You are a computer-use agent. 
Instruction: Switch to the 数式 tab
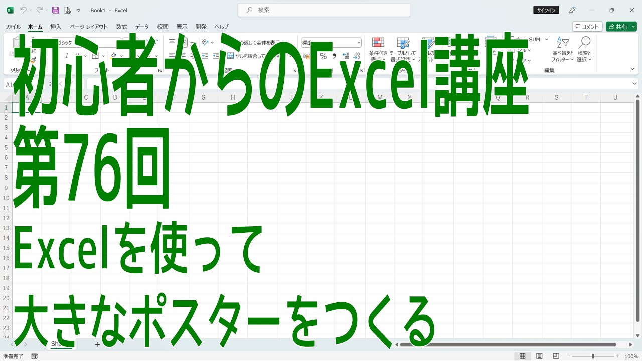coord(121,27)
